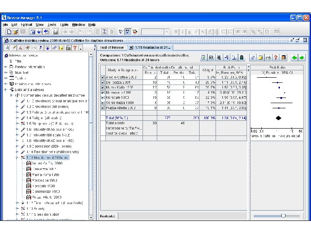Expand the 1.1 Drowsiness outcome node
311x233 pixels.
click(x=17, y=101)
